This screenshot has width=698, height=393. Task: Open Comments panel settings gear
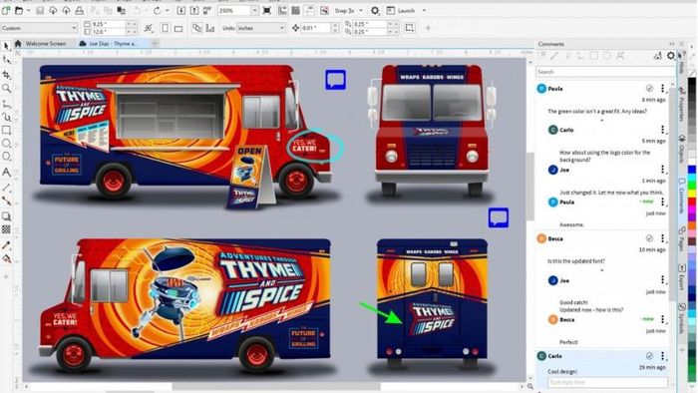click(670, 56)
